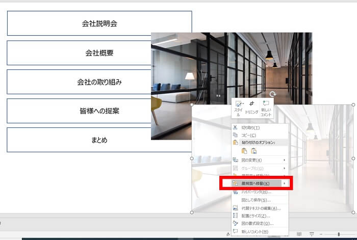This screenshot has height=240, width=357.
Task: Click the 皆様への提案 text box
Action: [99, 111]
